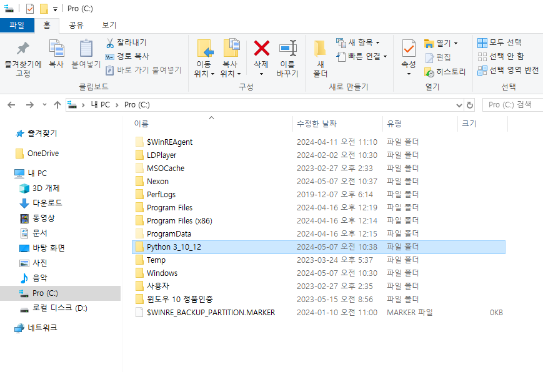Open 문서 in navigation pane

pyautogui.click(x=34, y=233)
